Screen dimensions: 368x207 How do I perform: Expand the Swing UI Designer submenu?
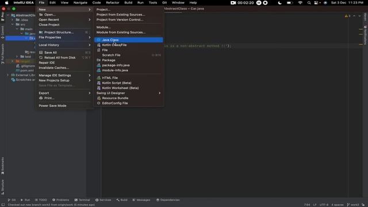click(128, 93)
